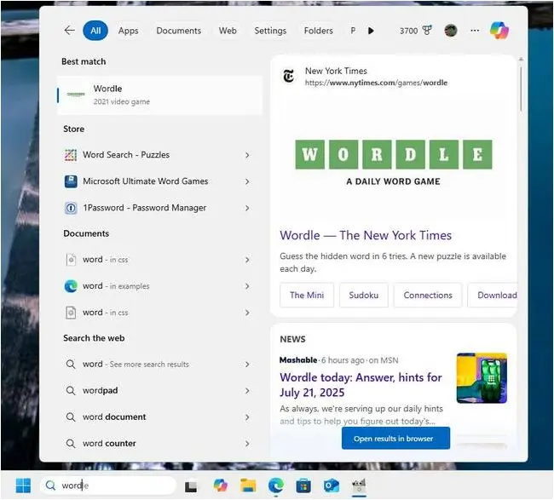Select the word counter web suggestion
The image size is (554, 500).
(158, 444)
